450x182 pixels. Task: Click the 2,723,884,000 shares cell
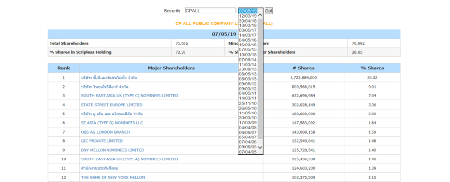tap(303, 78)
